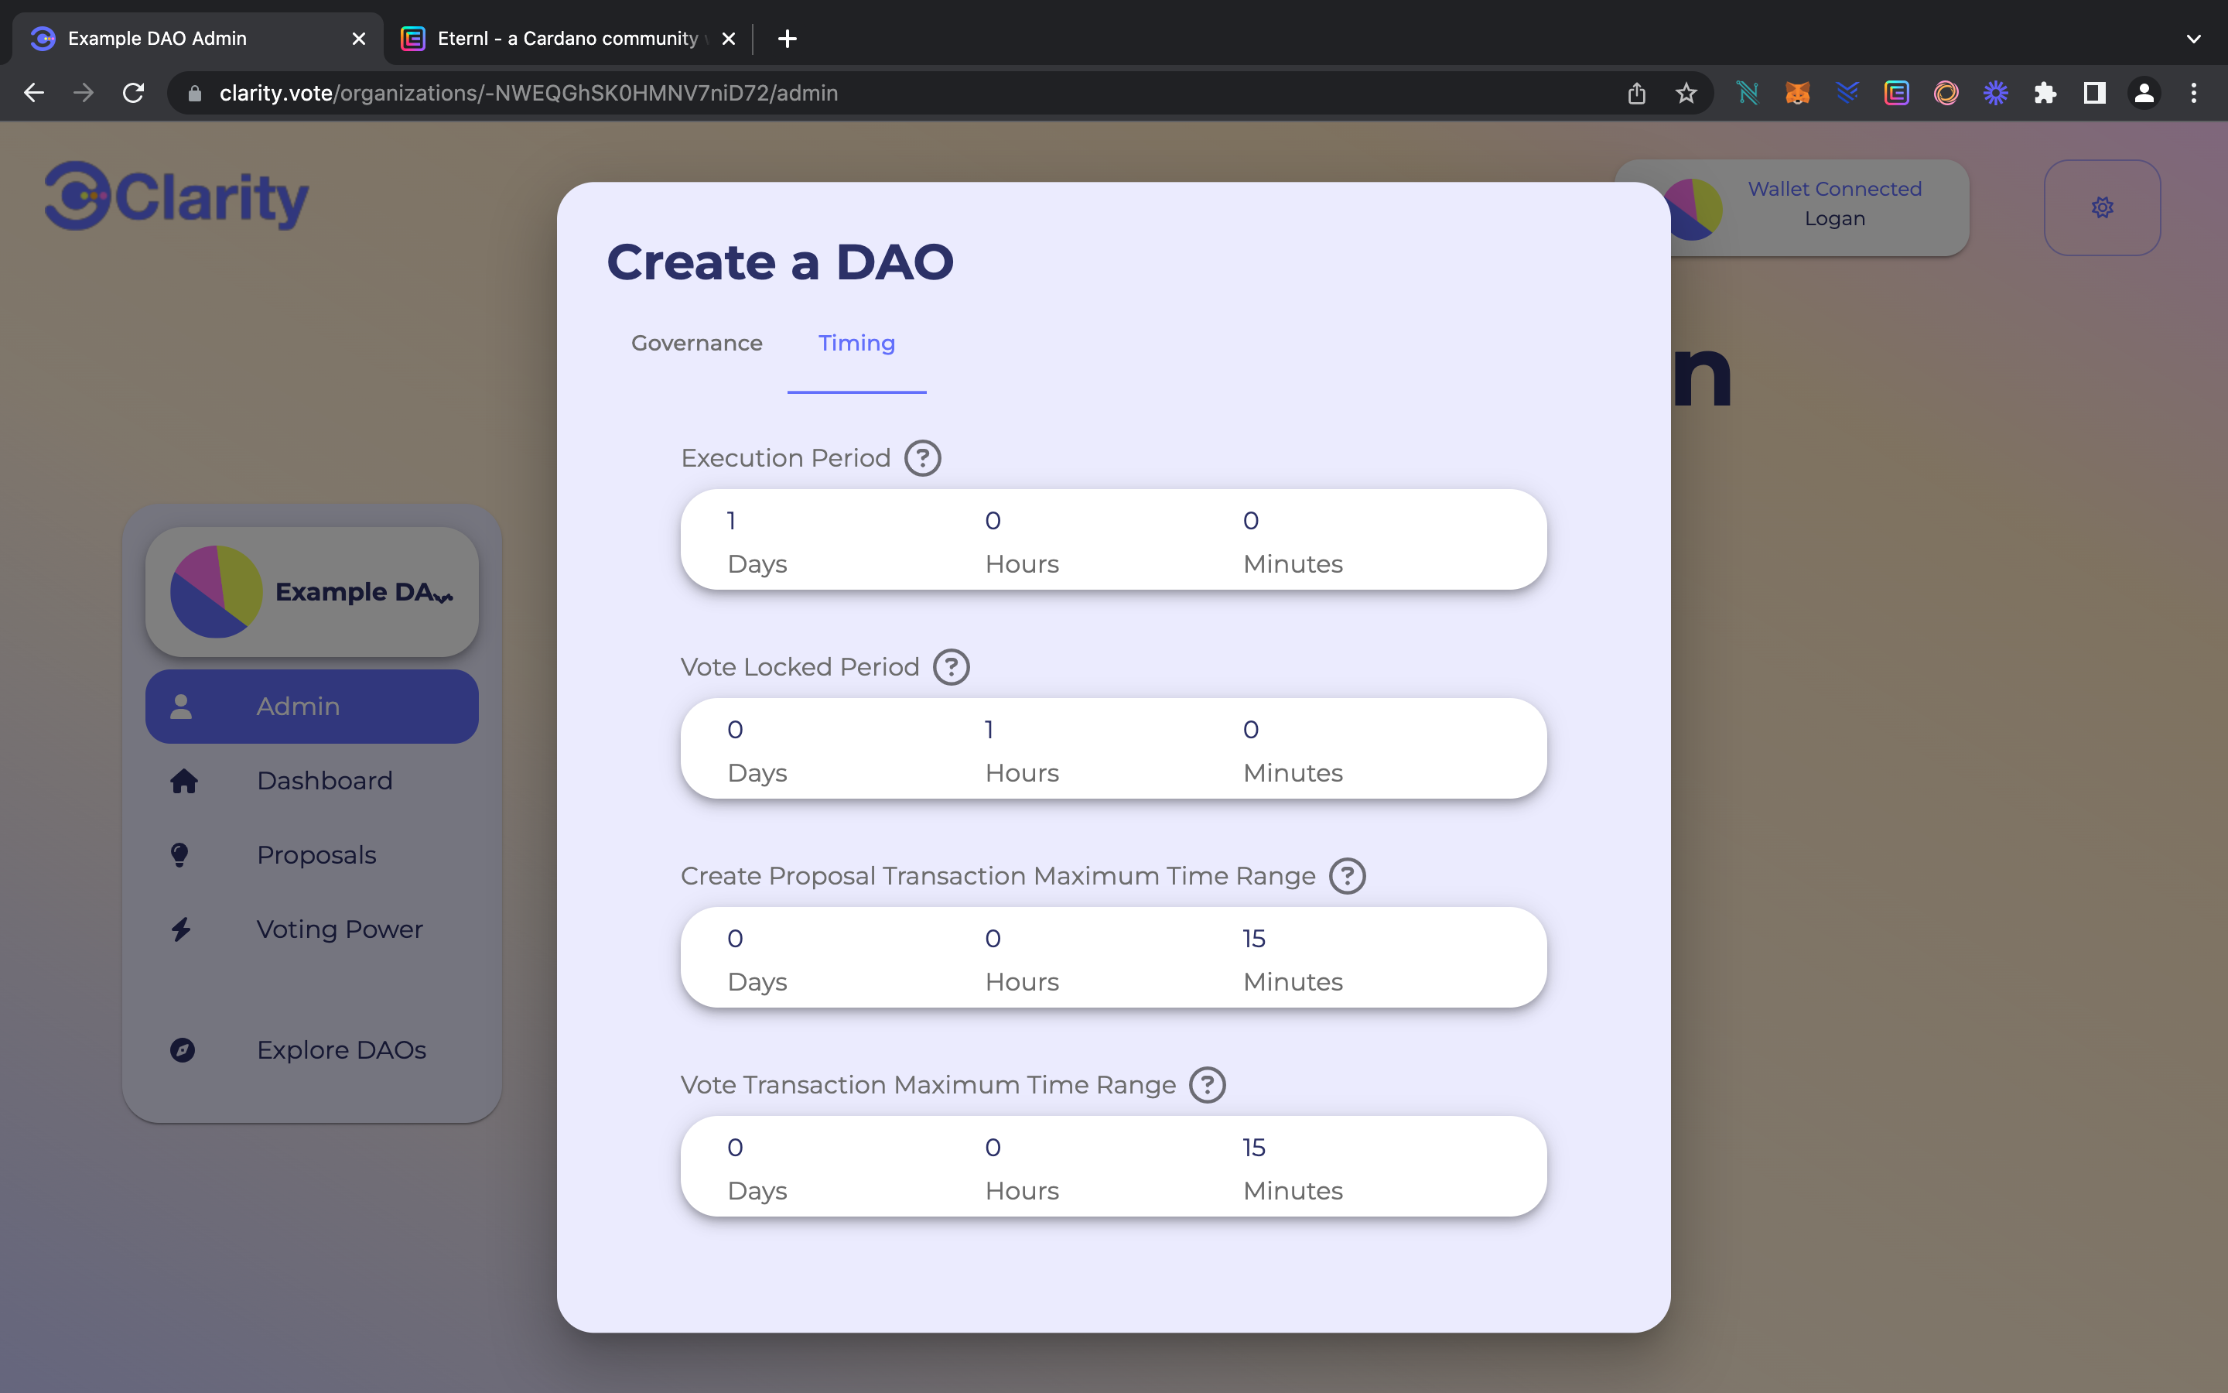Select the Timing tab
Image resolution: width=2228 pixels, height=1393 pixels.
coord(856,343)
